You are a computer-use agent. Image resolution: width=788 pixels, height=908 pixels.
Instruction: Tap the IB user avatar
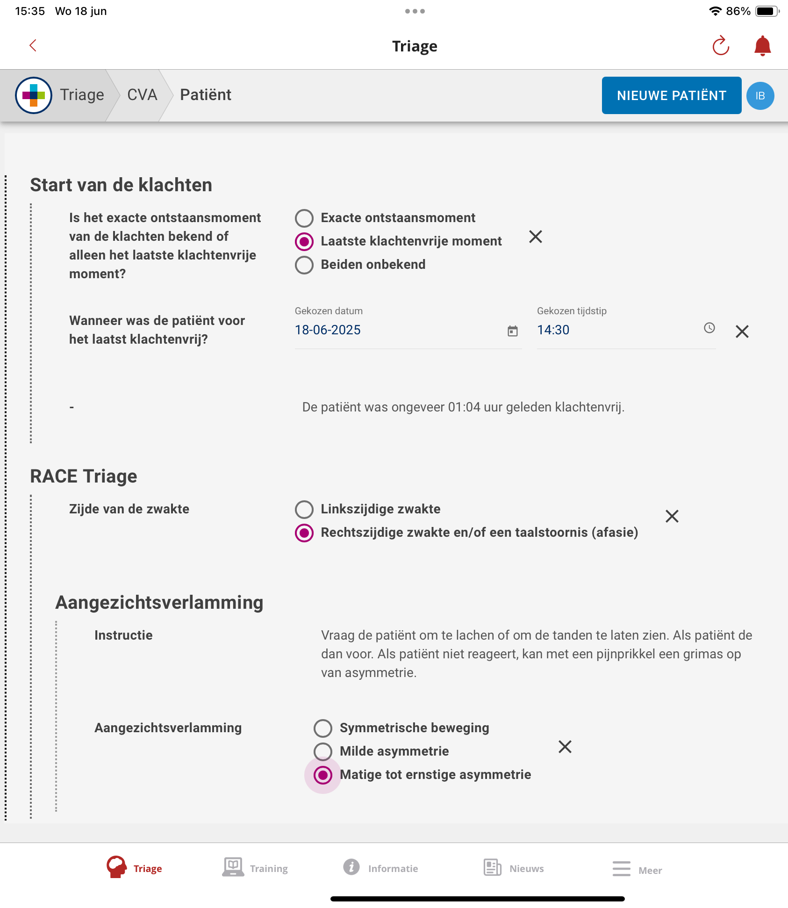(x=760, y=96)
